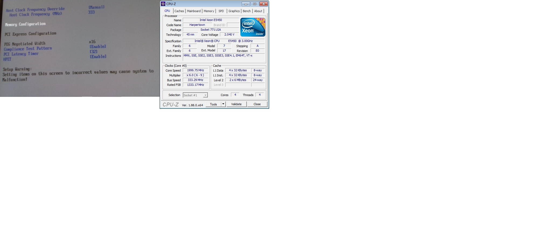Go to the Mainboard tab
The image size is (548, 233).
tap(194, 11)
